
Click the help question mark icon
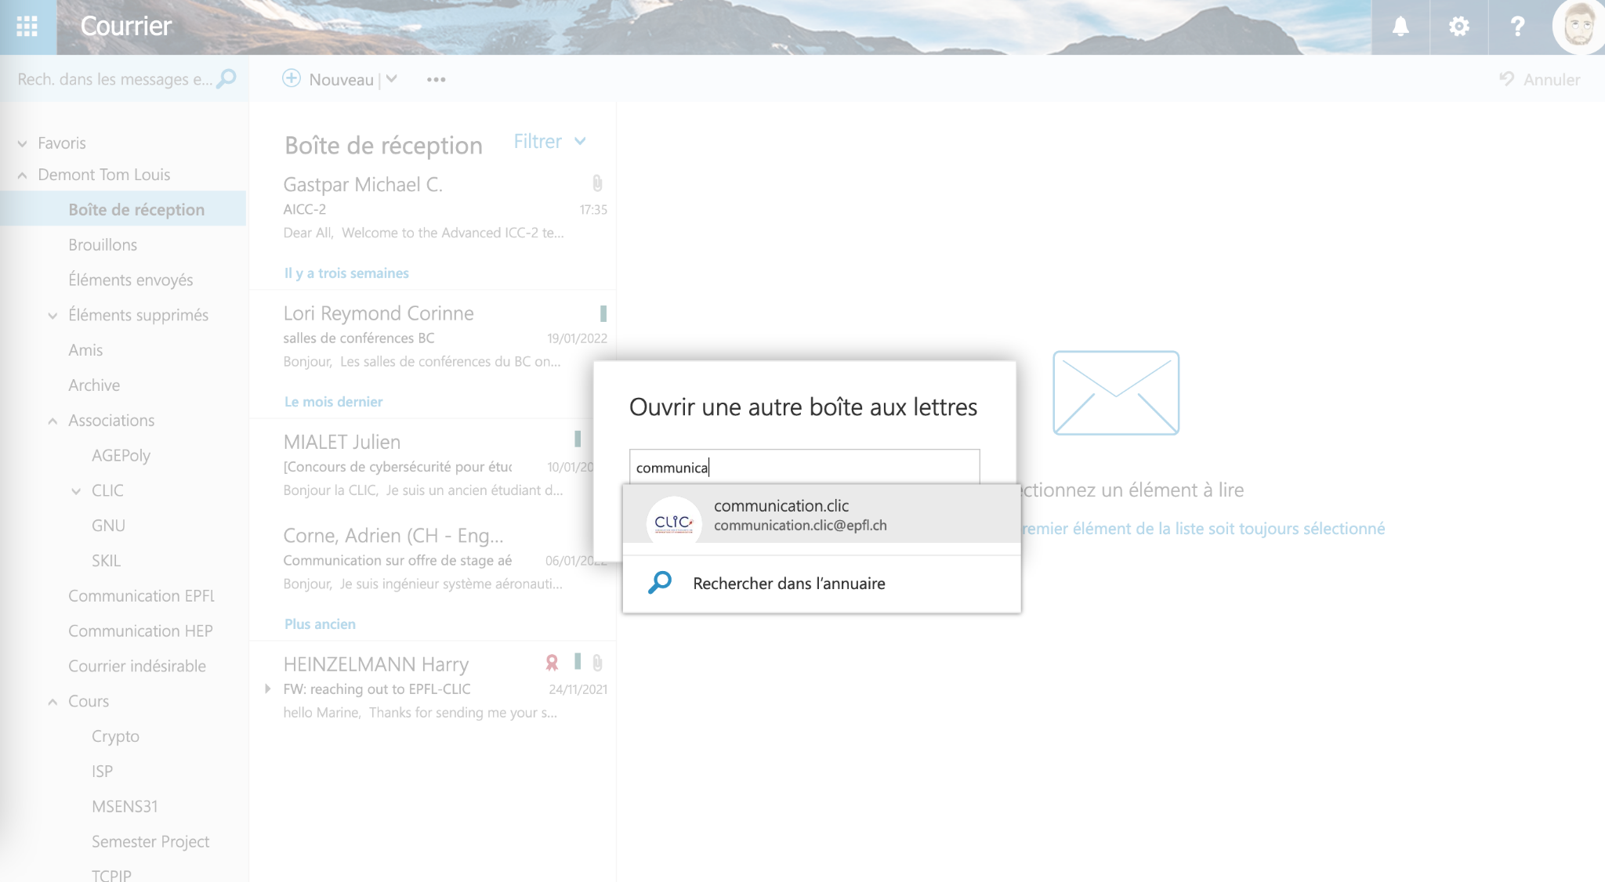pos(1517,27)
